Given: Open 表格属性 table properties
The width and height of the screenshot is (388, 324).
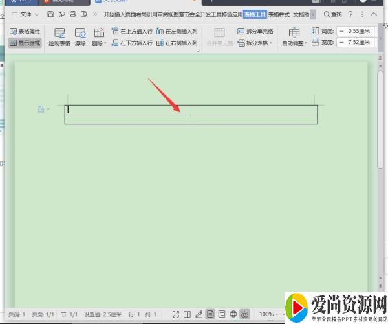Looking at the screenshot, I should (x=26, y=30).
